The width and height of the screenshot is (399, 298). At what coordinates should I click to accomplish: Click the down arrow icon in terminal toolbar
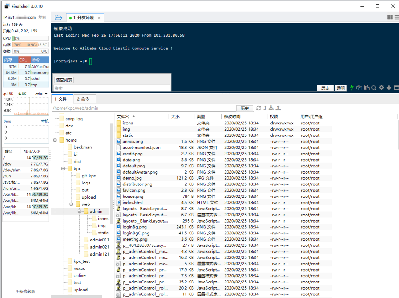click(x=389, y=88)
